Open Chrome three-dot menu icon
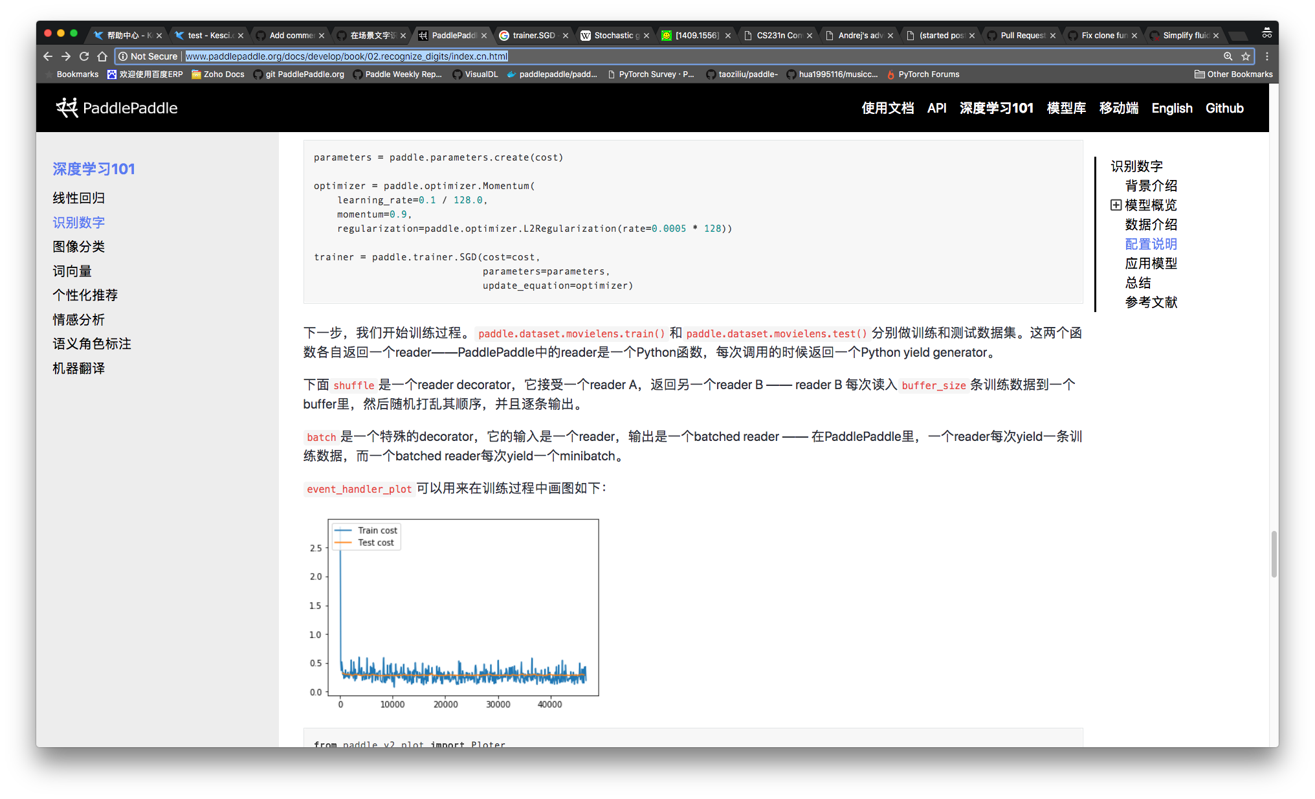The image size is (1315, 799). click(1266, 56)
